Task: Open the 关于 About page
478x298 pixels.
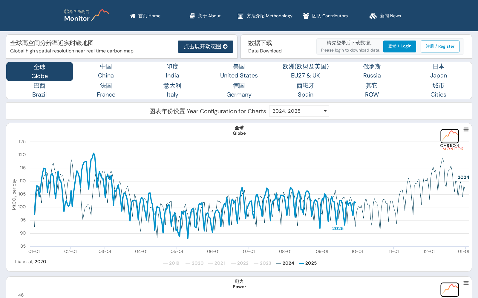Action: click(205, 16)
